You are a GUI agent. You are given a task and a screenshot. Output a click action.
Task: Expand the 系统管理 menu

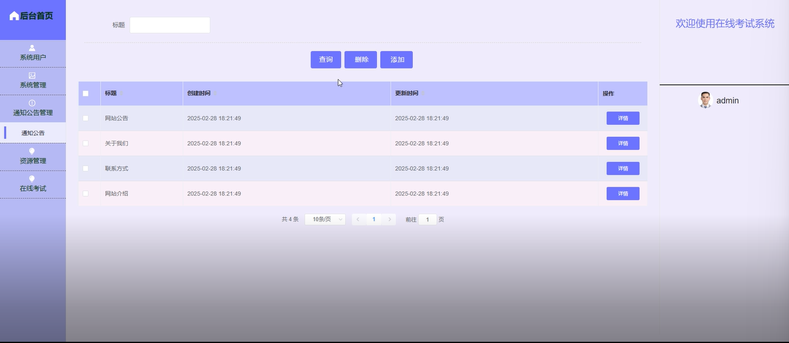[x=33, y=81]
